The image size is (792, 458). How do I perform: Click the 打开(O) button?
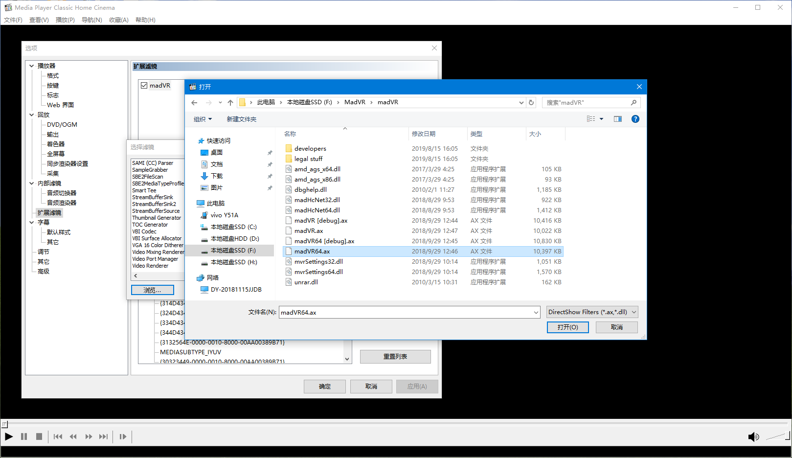tap(567, 327)
